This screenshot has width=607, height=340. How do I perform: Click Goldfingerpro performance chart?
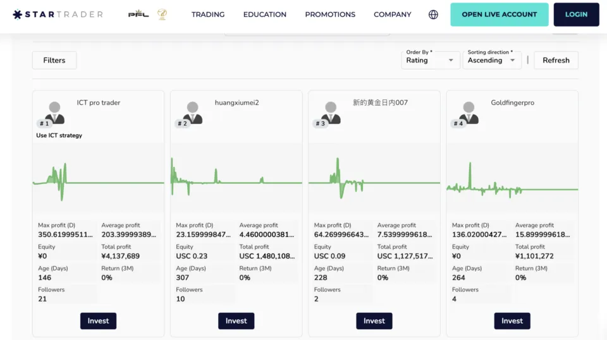click(x=512, y=181)
